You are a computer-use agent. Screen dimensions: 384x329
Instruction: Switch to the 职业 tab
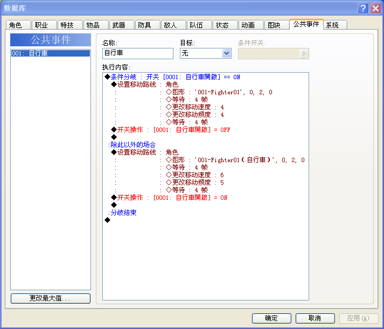coord(44,25)
